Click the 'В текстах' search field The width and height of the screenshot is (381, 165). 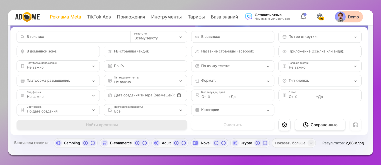[76, 37]
